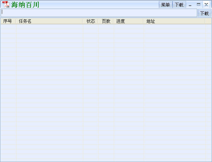The height and width of the screenshot is (162, 212).
Task: Focus the URL input field
Action: pyautogui.click(x=99, y=13)
